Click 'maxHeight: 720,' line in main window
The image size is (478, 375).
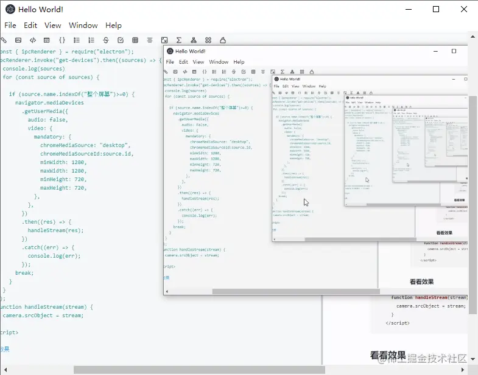(63, 188)
